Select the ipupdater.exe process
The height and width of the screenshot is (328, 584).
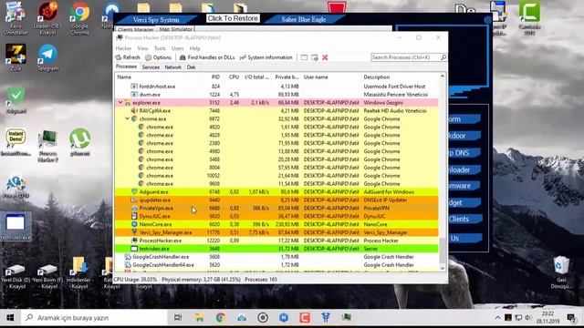point(277,200)
